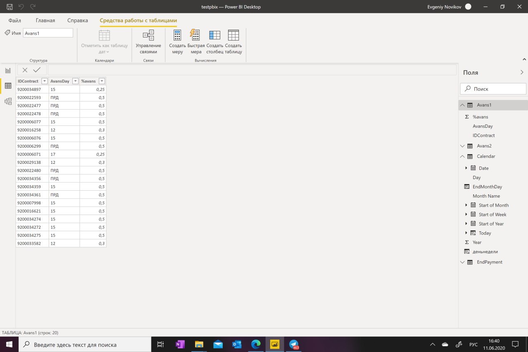Click the Redo arrow in title bar

click(x=33, y=7)
